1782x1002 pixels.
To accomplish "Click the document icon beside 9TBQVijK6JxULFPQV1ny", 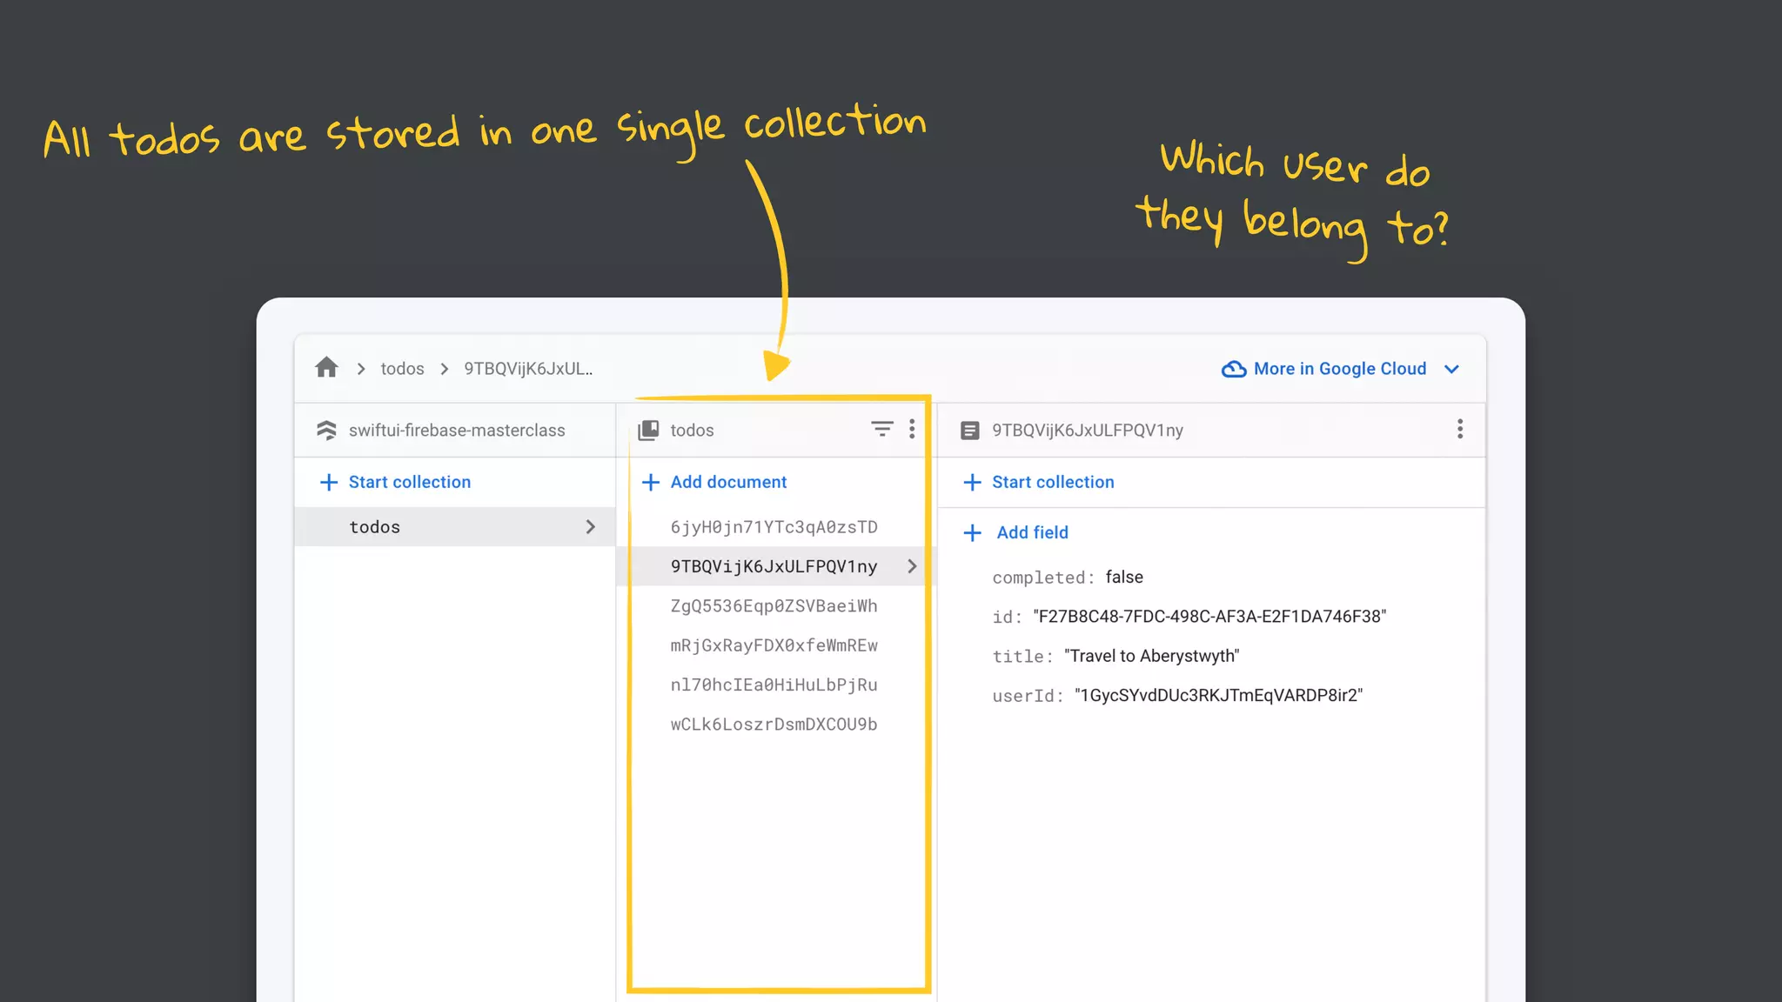I will click(969, 430).
